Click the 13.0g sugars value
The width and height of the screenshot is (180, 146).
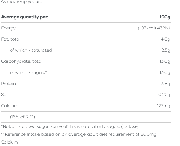(165, 72)
